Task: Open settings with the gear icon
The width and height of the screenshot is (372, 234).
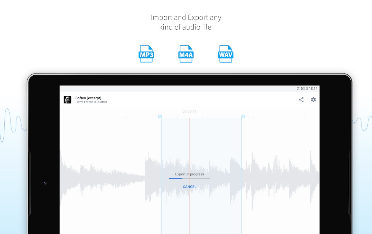Action: (313, 100)
